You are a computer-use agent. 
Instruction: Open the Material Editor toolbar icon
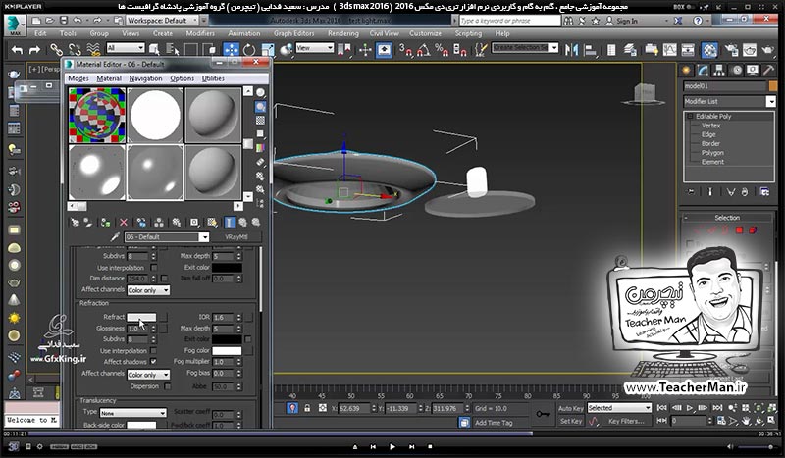(x=709, y=50)
